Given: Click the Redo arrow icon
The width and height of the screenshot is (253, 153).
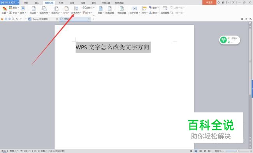Looking at the screenshot, I should click(21, 19).
